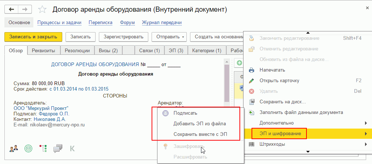
Task: Click the Сумма: 80 000,00 RUB text
Action: click(39, 84)
